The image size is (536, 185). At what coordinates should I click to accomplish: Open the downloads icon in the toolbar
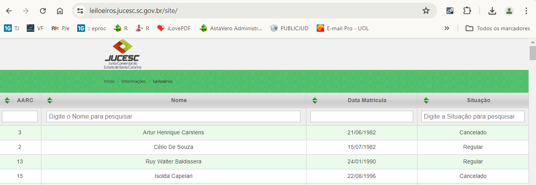[492, 11]
